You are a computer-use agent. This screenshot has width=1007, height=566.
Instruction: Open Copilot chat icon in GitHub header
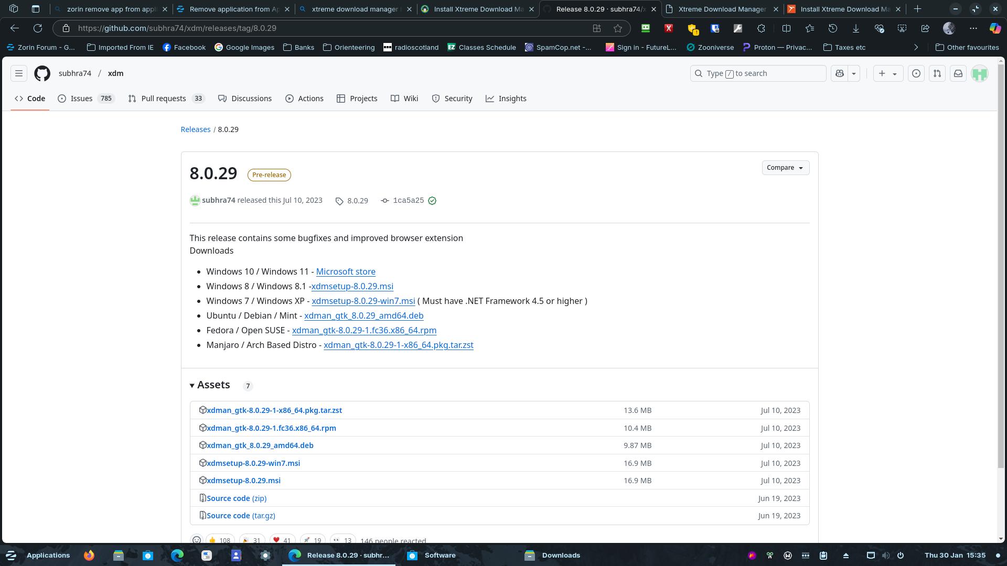point(840,73)
